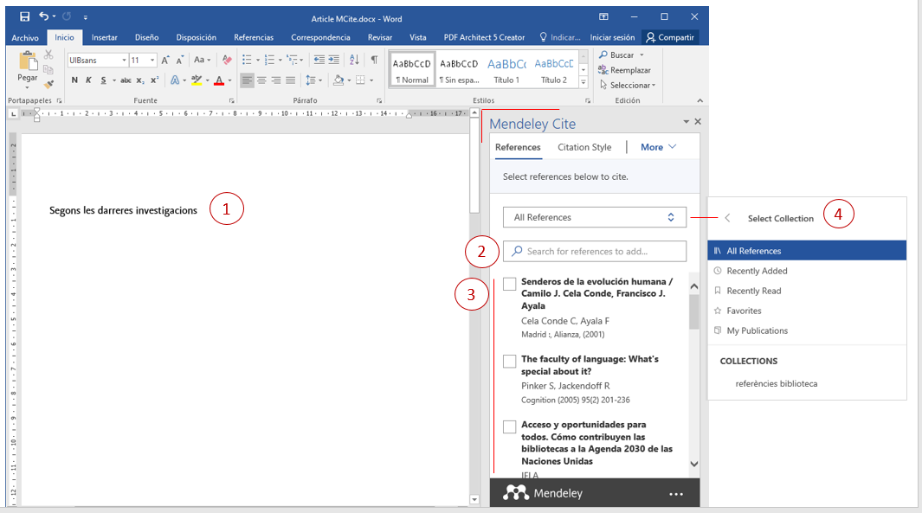Show or hide paragraph marks
The height and width of the screenshot is (513, 922).
374,60
